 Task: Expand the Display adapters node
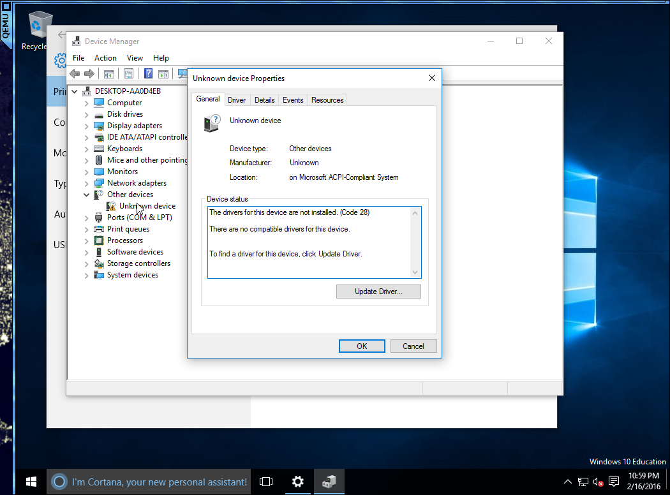tap(86, 126)
